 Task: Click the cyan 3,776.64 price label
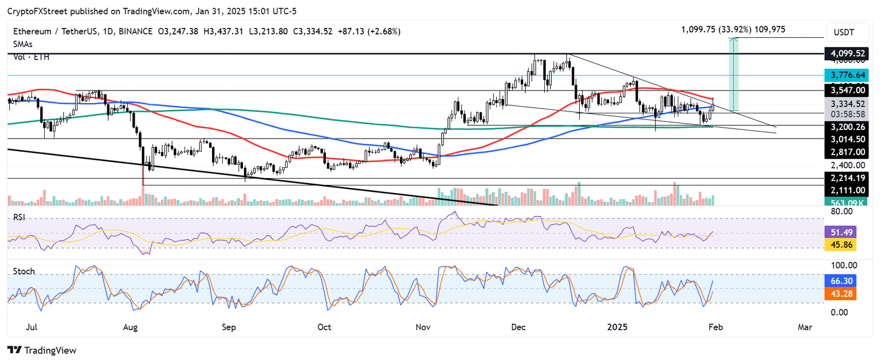click(846, 76)
